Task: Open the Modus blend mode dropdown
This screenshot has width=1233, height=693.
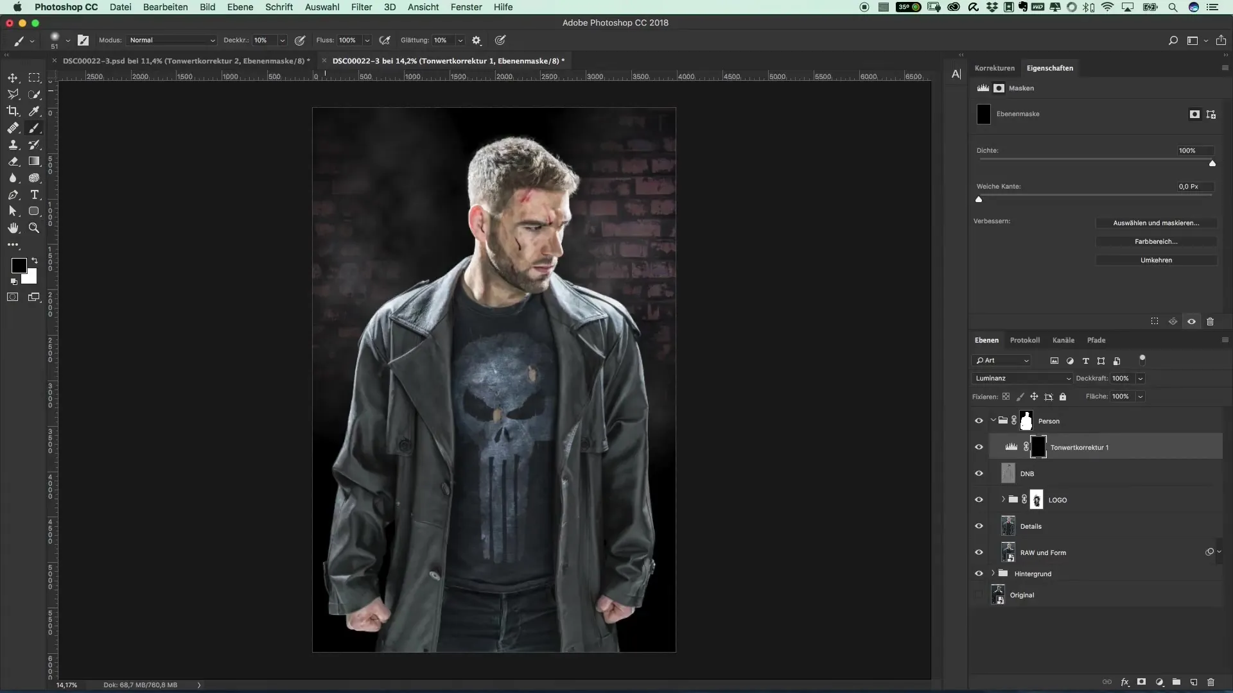Action: pos(171,40)
